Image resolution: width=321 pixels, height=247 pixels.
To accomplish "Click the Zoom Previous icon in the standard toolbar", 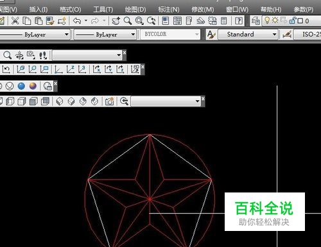I will pyautogui.click(x=151, y=21).
